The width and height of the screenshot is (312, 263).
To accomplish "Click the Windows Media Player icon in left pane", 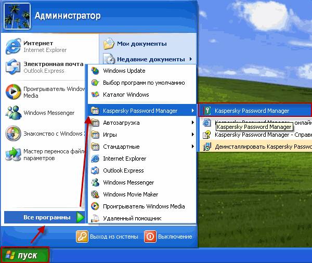I will tap(13, 91).
